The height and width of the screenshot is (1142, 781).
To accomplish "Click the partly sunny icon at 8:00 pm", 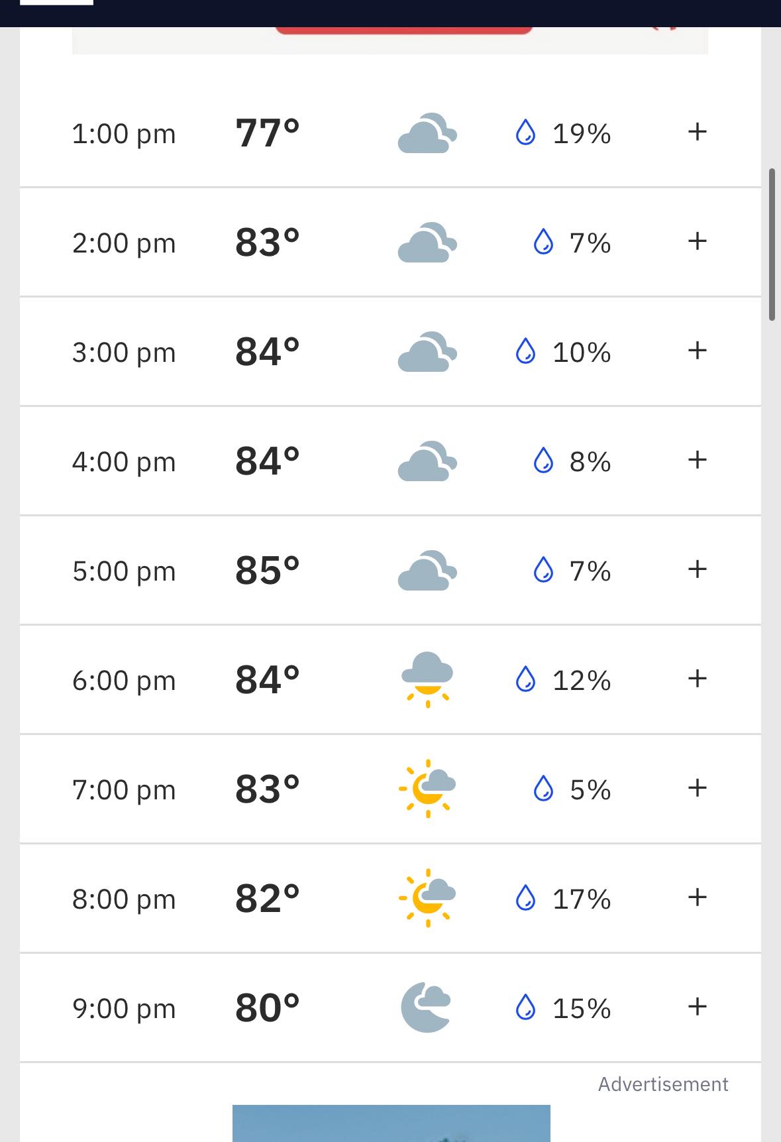I will [427, 898].
